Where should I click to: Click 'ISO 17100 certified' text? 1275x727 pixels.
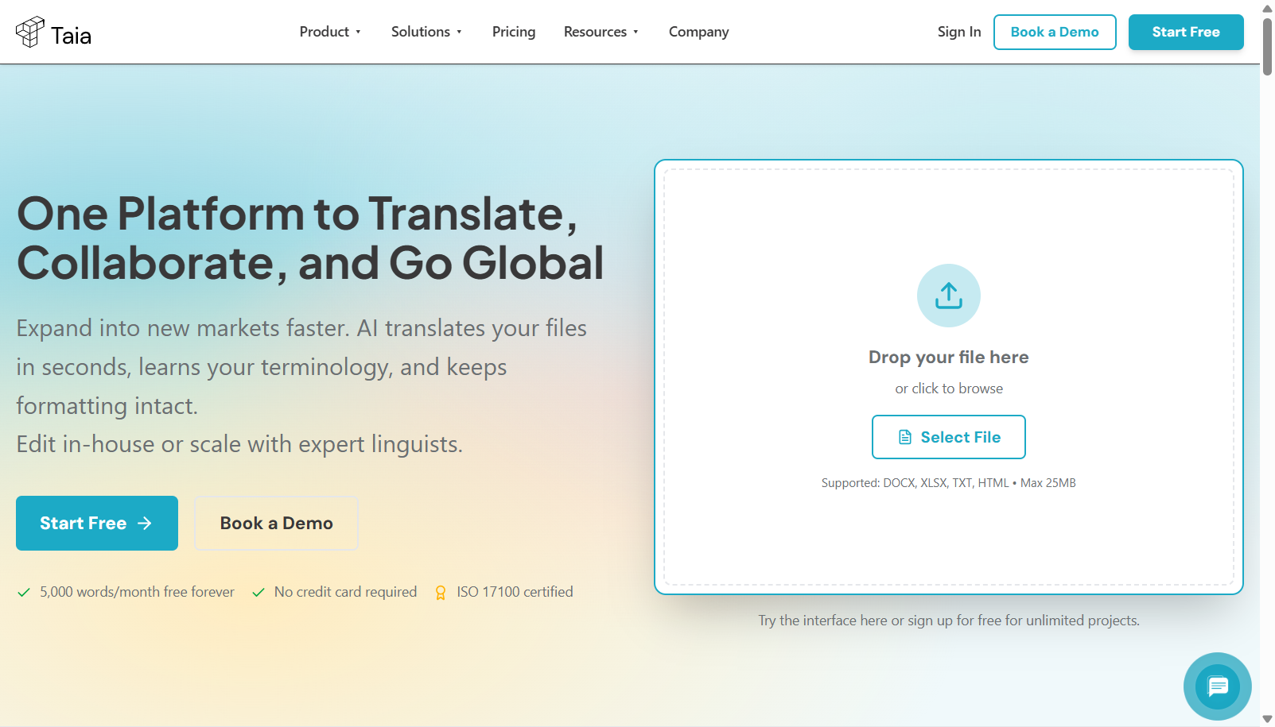pos(515,592)
